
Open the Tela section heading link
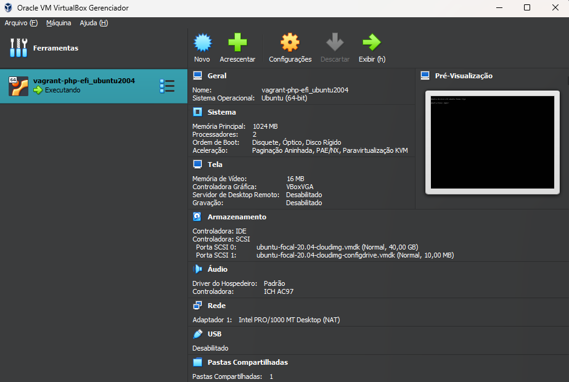tap(215, 165)
